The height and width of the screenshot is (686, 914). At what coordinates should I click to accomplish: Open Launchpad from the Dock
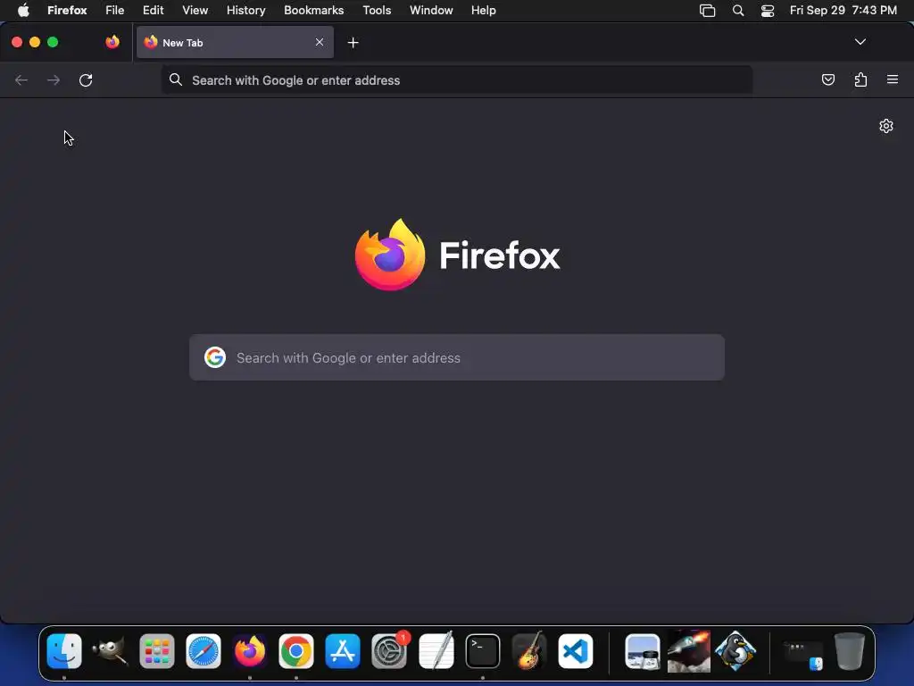coord(157,651)
